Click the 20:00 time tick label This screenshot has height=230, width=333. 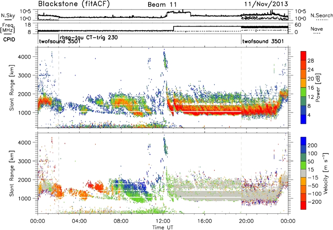[246, 221]
